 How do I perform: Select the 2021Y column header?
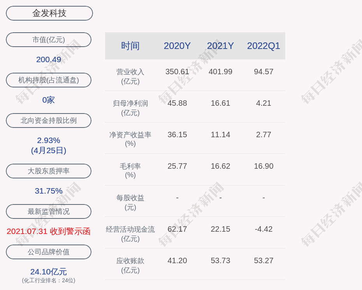[220, 46]
